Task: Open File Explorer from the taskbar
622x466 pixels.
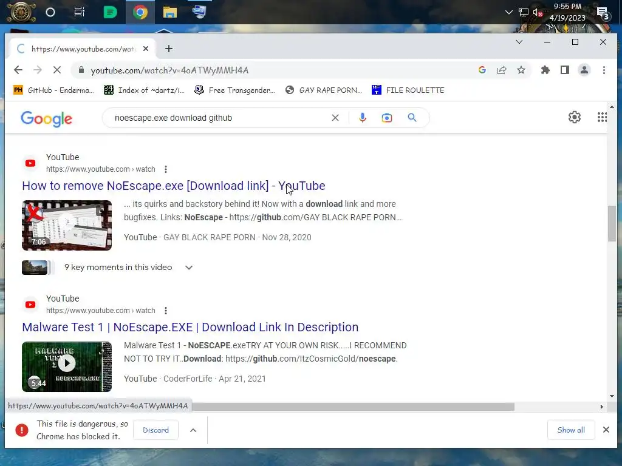Action: point(170,12)
